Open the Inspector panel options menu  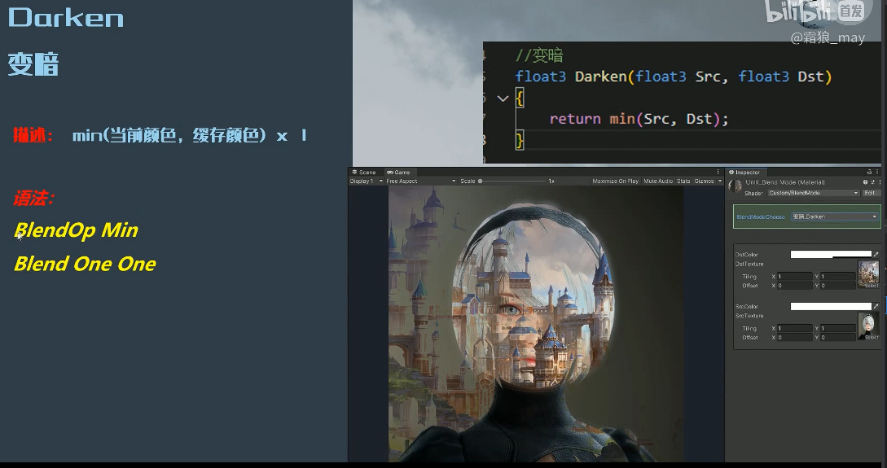click(x=877, y=172)
